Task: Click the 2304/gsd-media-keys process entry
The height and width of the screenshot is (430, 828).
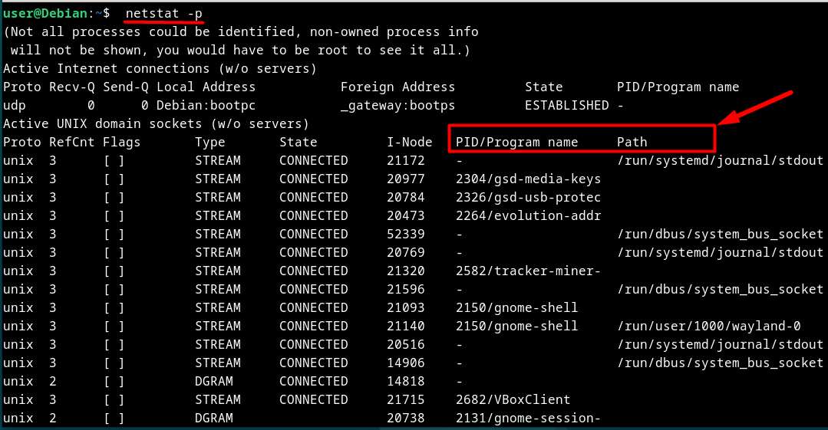Action: tap(528, 179)
